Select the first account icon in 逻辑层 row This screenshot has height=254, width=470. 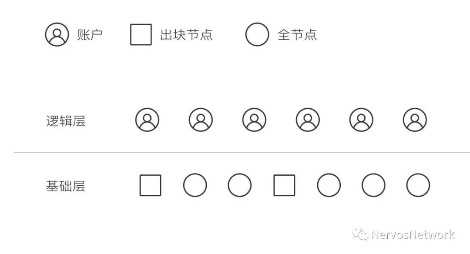pyautogui.click(x=147, y=120)
